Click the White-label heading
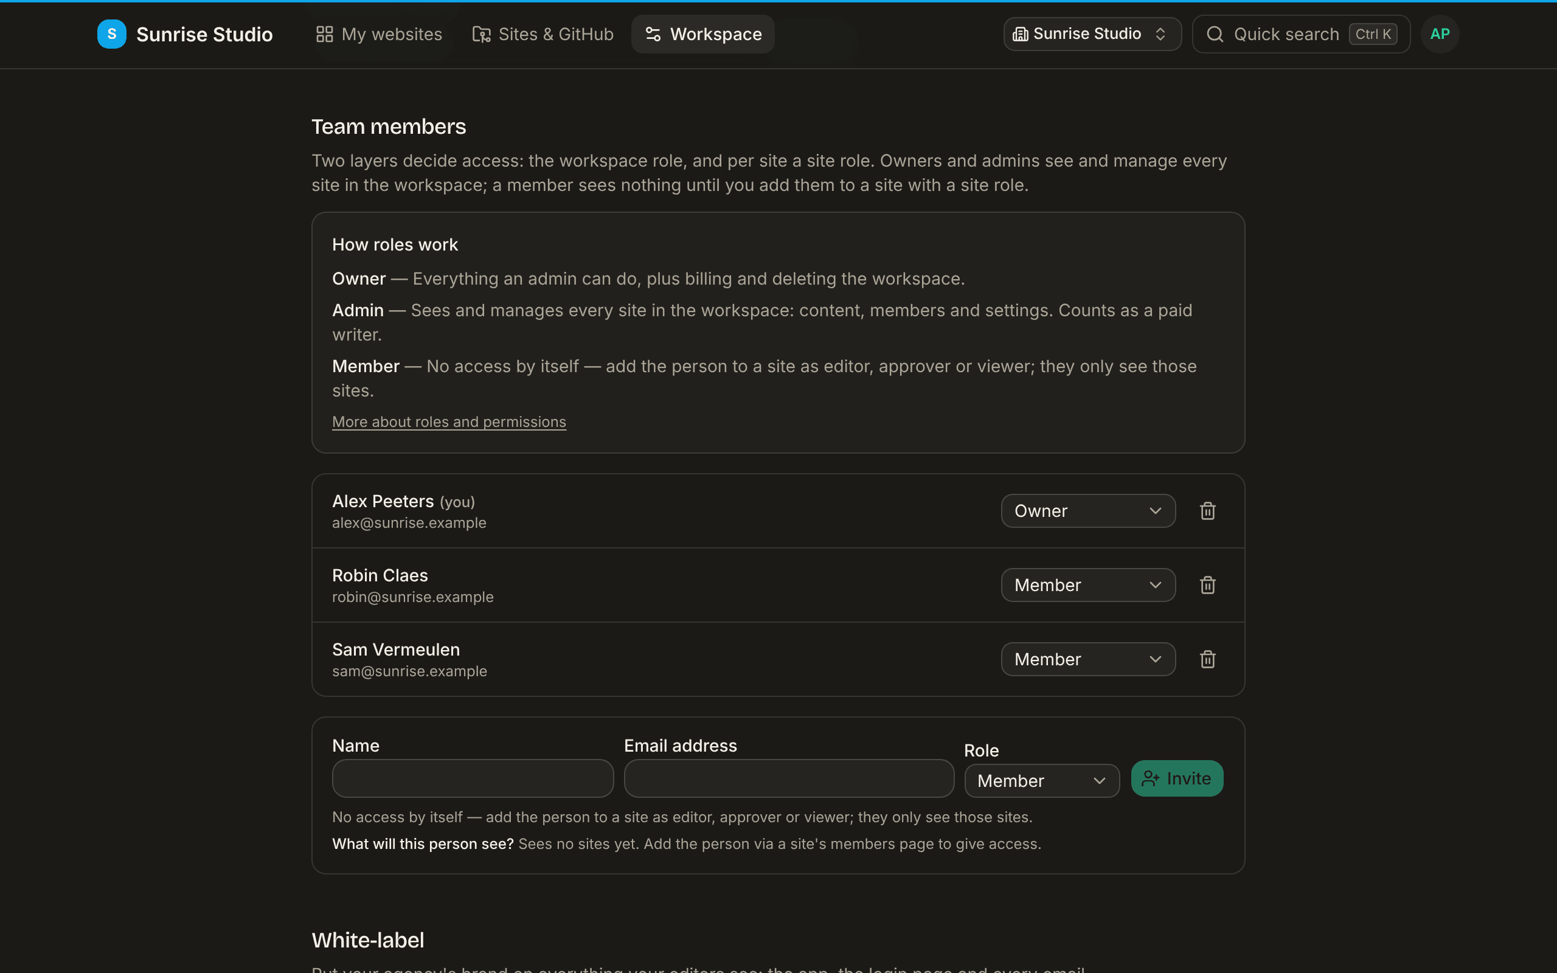 pos(368,940)
